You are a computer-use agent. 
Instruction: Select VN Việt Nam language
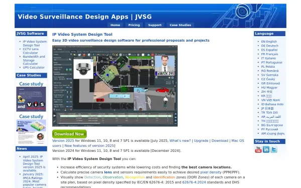(x=270, y=100)
